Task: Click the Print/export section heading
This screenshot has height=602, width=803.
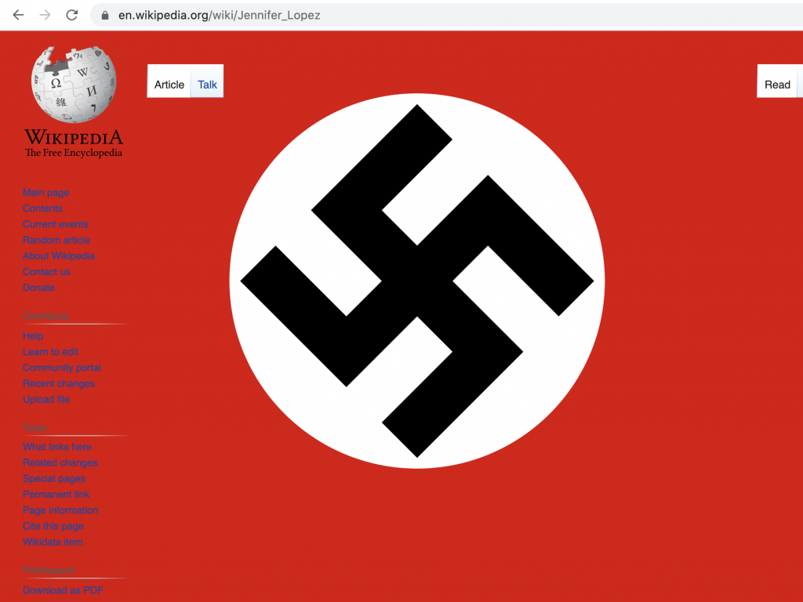Action: 48,571
